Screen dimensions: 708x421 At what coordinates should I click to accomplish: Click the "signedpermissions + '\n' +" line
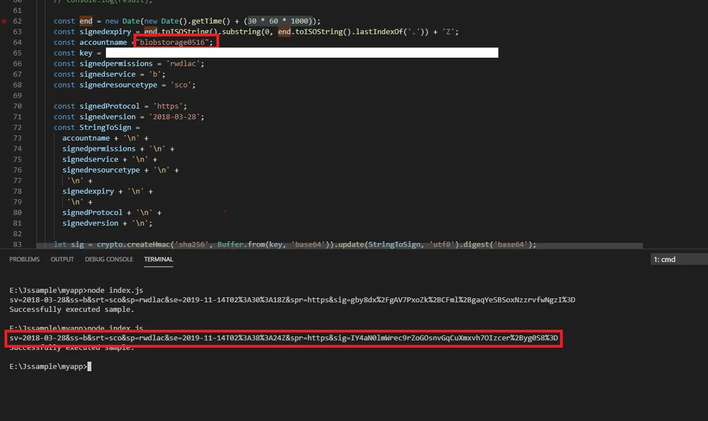tap(118, 148)
